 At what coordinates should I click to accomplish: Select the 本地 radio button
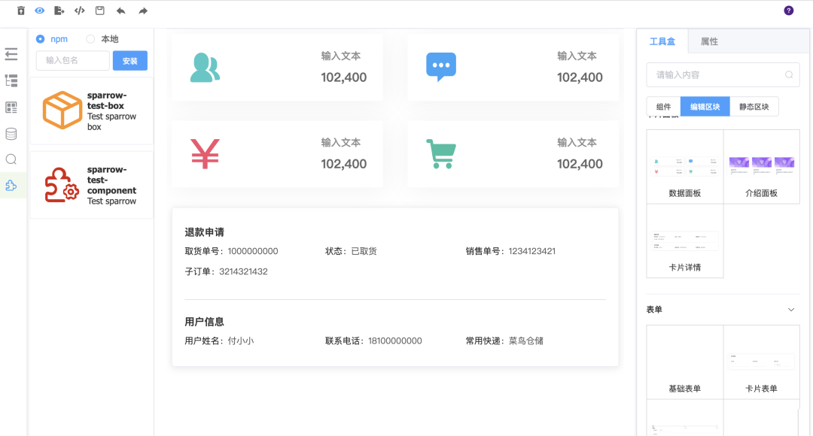pyautogui.click(x=91, y=39)
